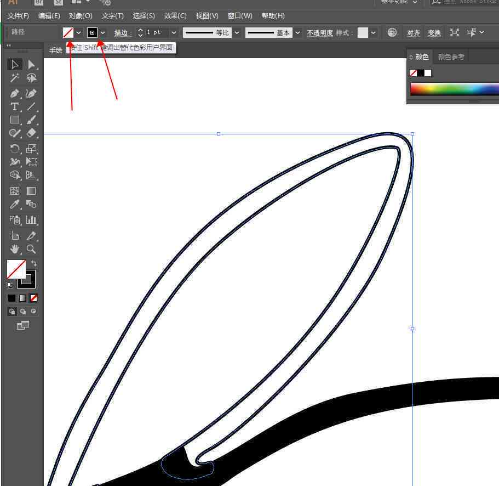Click Recolor Artwork globe icon
The width and height of the screenshot is (499, 486).
coord(392,32)
